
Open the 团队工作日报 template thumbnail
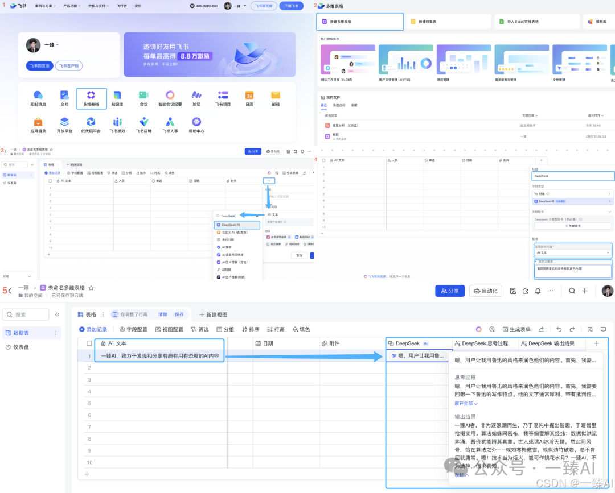coord(348,59)
